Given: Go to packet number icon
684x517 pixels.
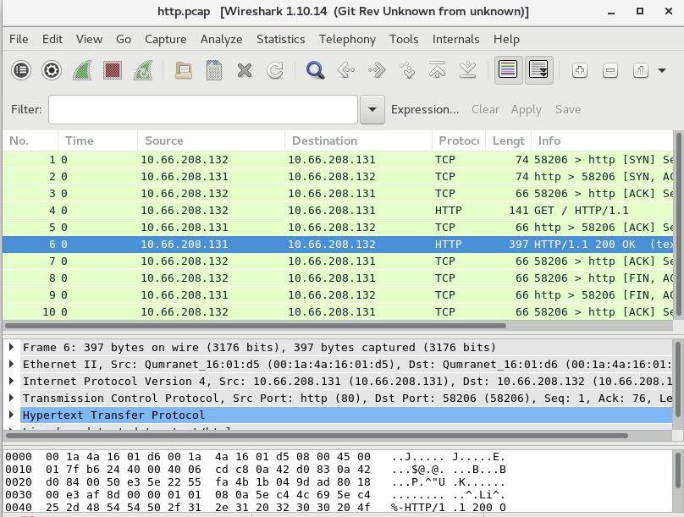Looking at the screenshot, I should pos(407,70).
